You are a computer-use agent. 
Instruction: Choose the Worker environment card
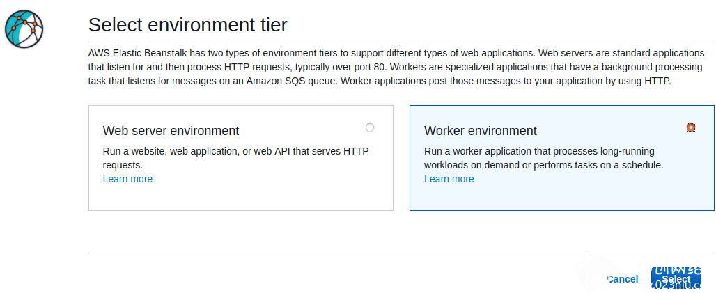561,158
